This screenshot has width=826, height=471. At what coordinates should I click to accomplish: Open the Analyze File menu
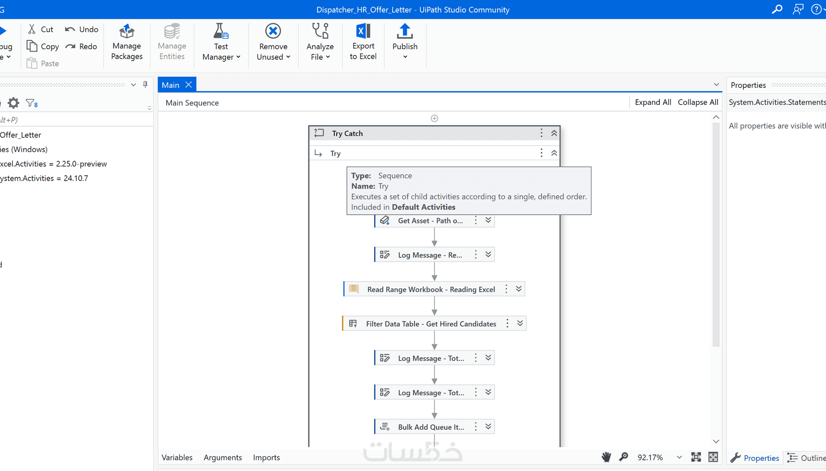[x=320, y=43]
